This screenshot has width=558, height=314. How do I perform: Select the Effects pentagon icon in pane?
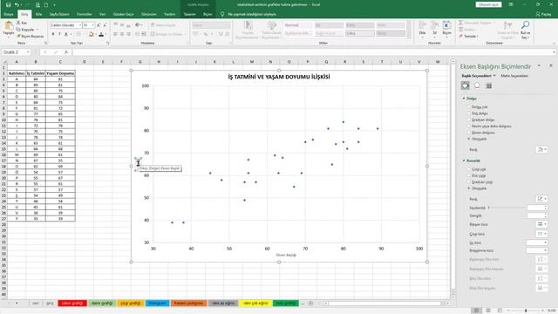pyautogui.click(x=477, y=85)
